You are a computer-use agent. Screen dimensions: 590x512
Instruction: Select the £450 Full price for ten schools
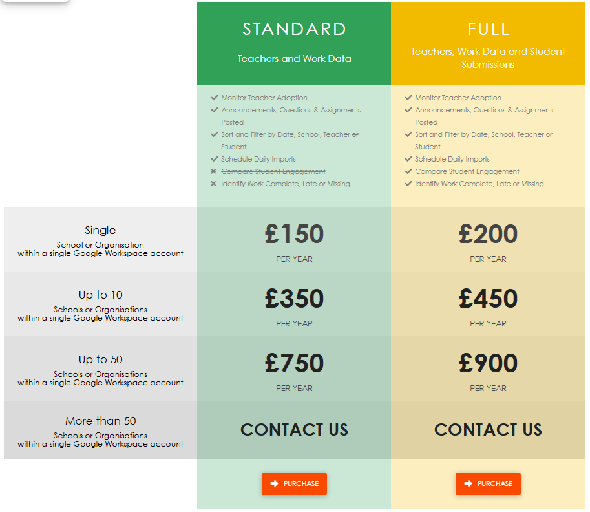[488, 299]
